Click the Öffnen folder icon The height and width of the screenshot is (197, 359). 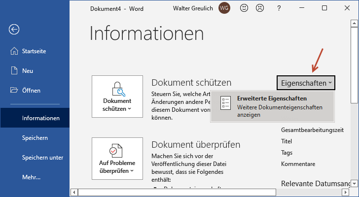[14, 91]
